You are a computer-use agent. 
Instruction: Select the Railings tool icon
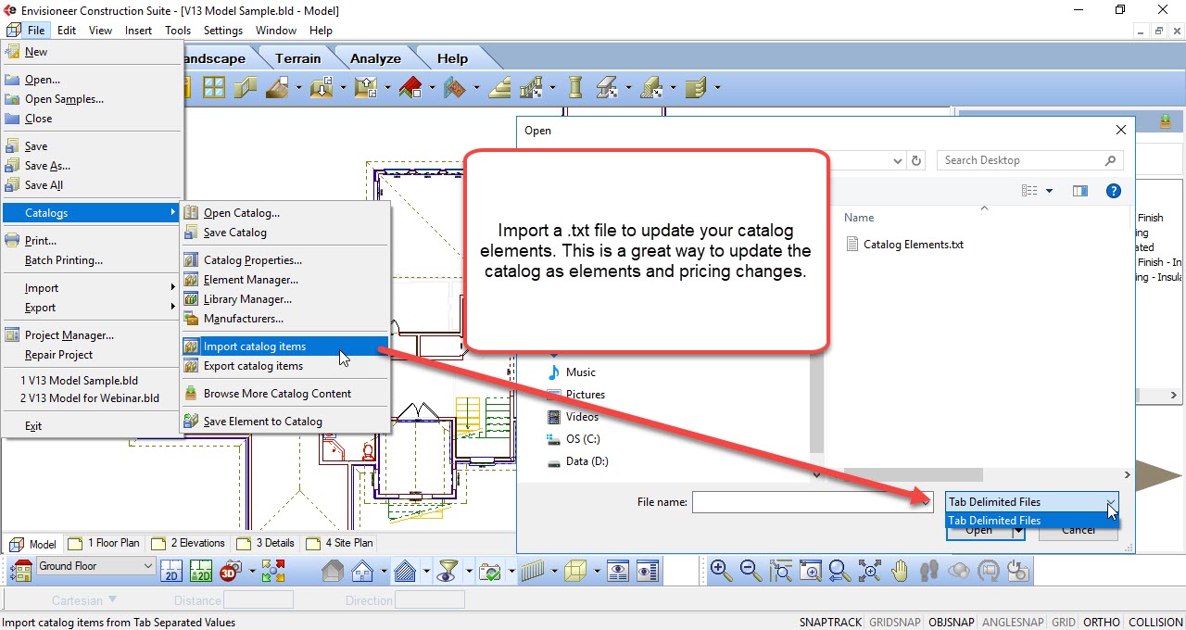[531, 88]
